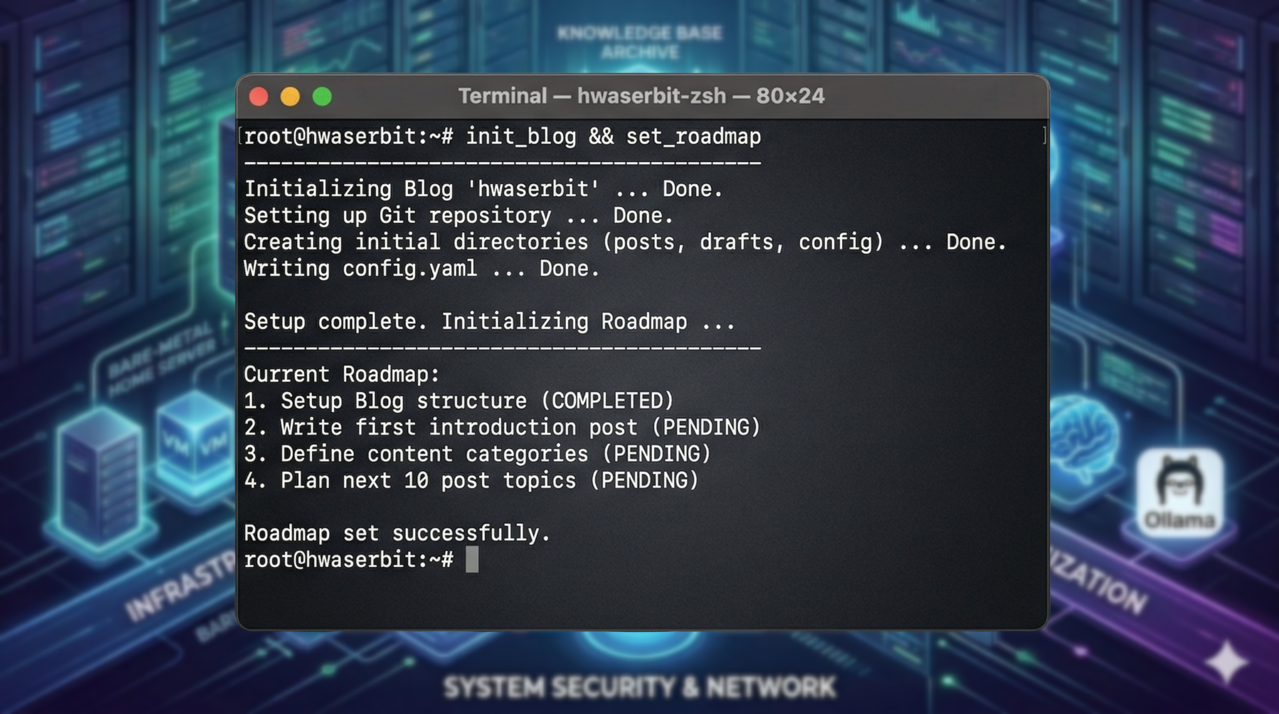1279x714 pixels.
Task: Select the Setup Blog structure roadmap line
Action: [458, 401]
